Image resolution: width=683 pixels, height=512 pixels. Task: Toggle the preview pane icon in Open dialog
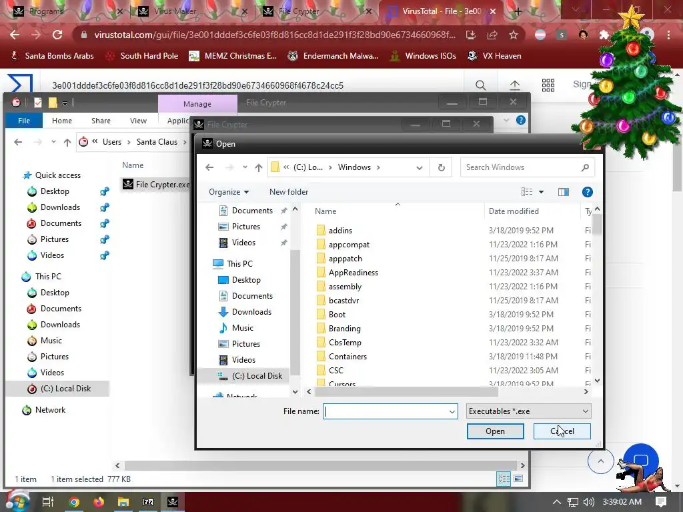pos(563,192)
